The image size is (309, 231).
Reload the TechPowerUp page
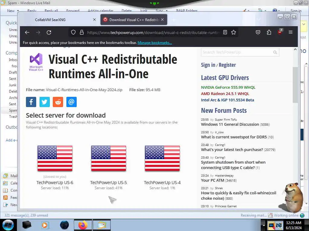pyautogui.click(x=49, y=32)
